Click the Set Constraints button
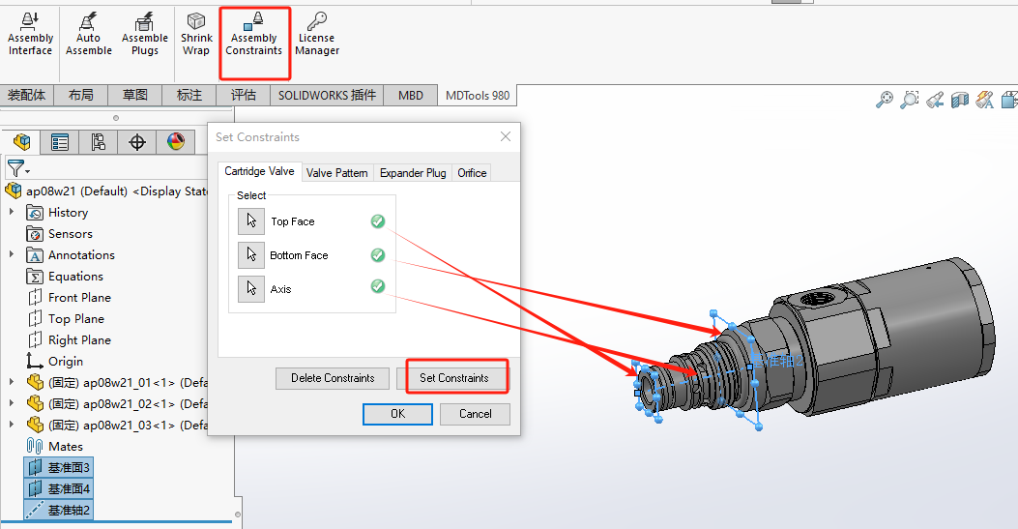 (453, 378)
